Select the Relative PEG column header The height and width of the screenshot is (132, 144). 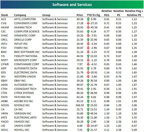pos(106,13)
